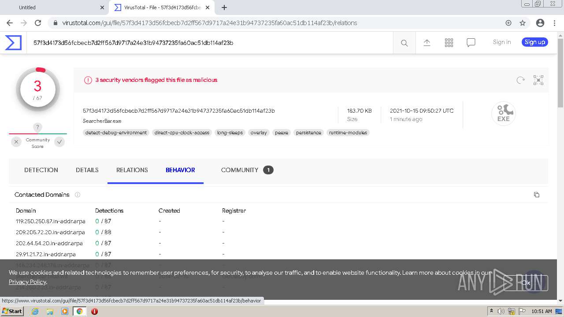
Task: Open a new browser tab
Action: click(x=224, y=7)
